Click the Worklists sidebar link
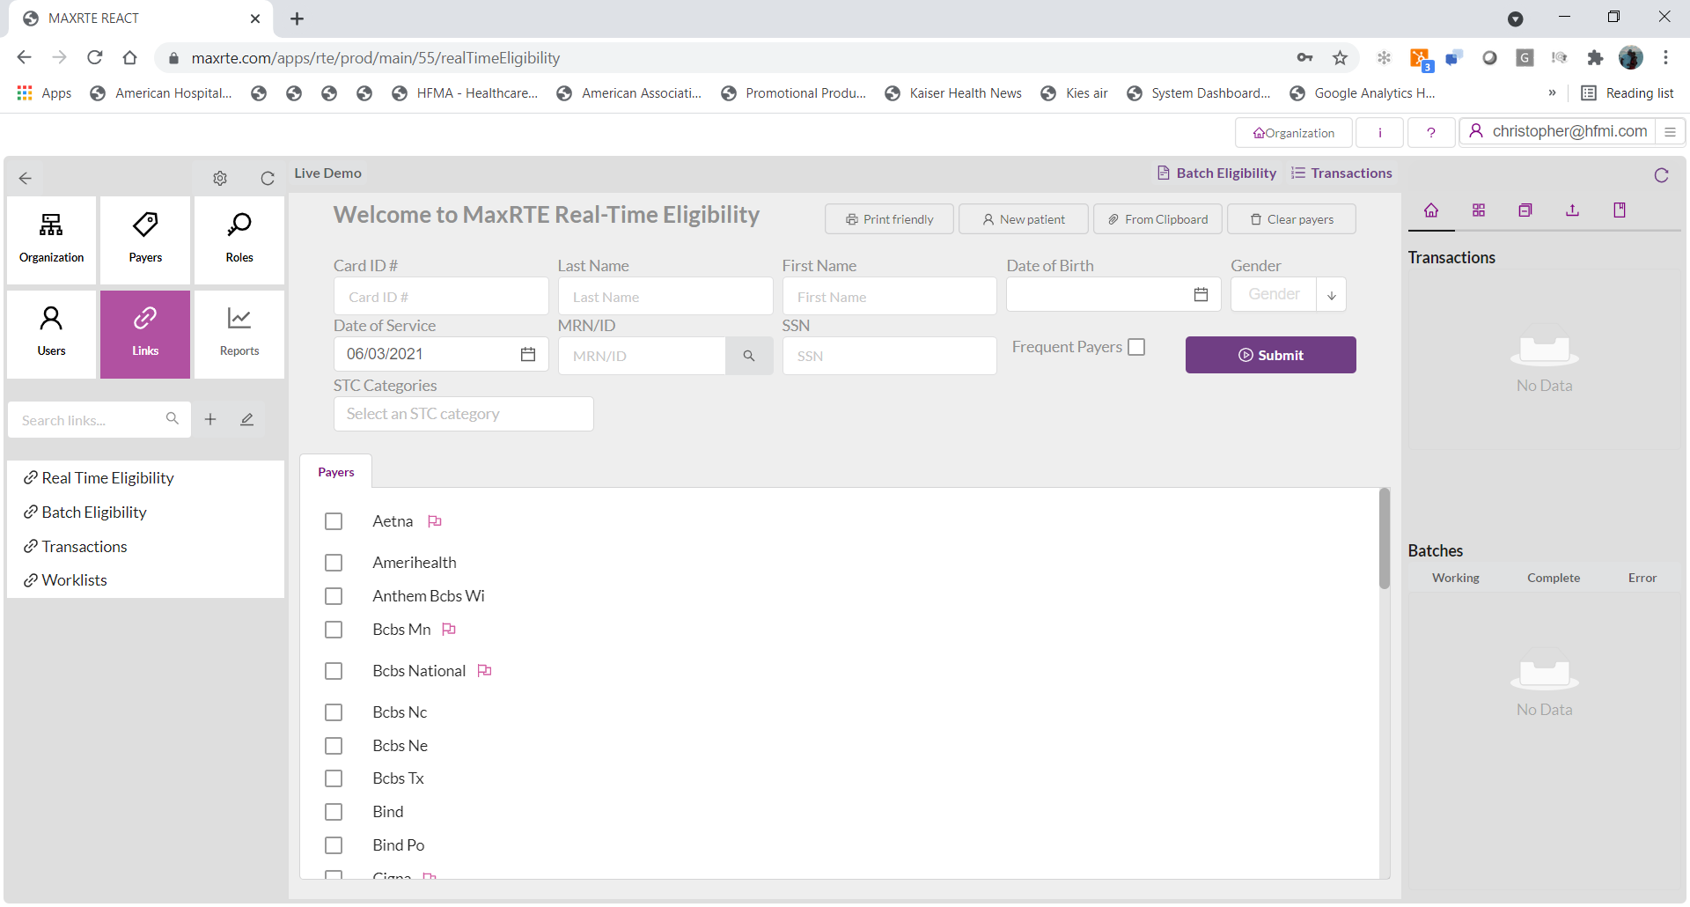 pos(74,579)
